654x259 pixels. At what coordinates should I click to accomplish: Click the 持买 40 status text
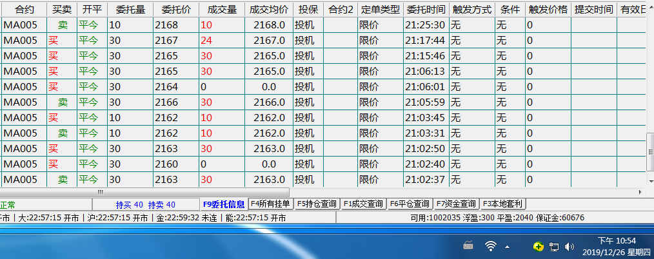click(130, 205)
